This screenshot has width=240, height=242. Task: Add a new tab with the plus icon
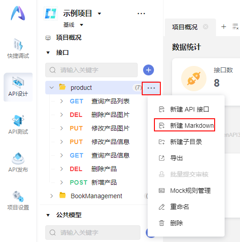[x=223, y=27]
